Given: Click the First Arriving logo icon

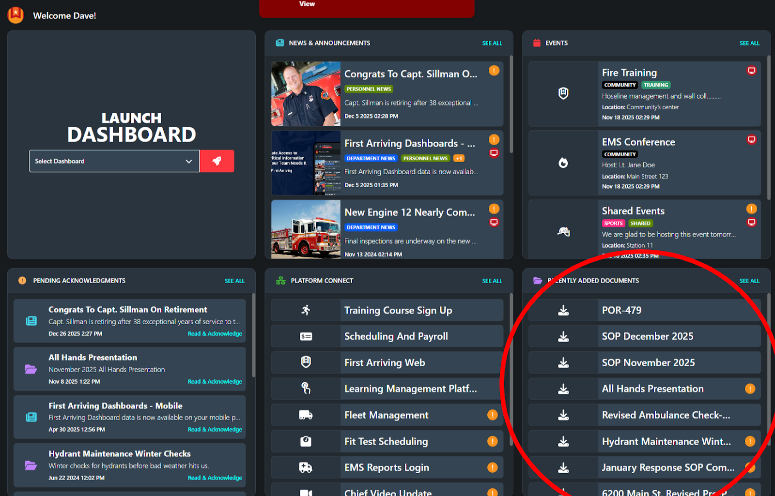Looking at the screenshot, I should tap(15, 15).
